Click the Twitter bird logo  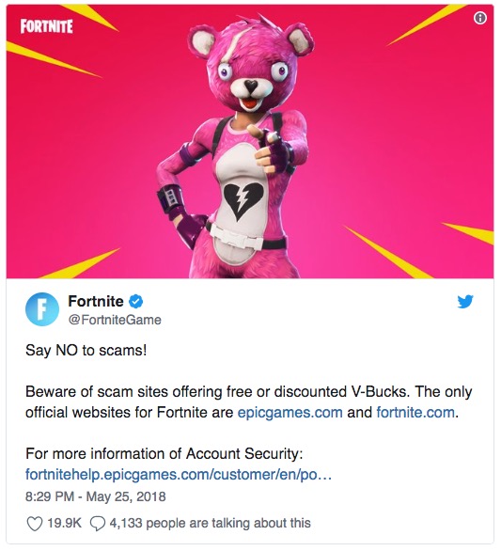[x=465, y=302]
